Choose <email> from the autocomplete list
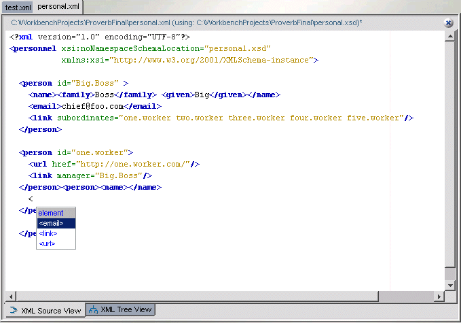 (x=52, y=223)
